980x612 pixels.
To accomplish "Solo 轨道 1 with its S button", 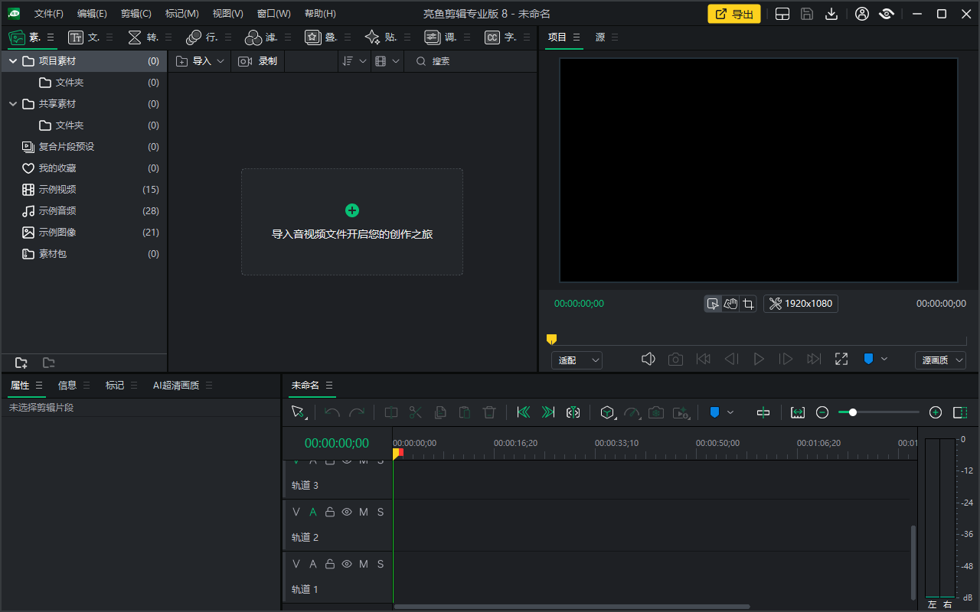I will point(381,564).
